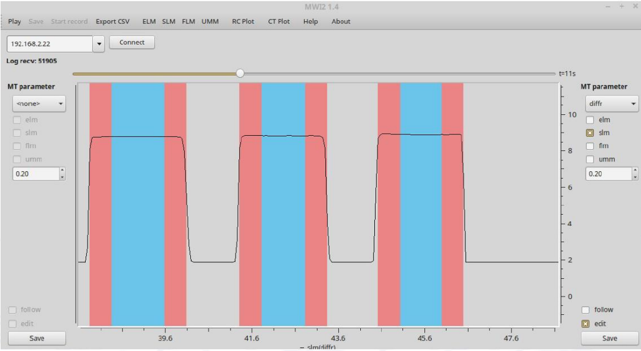Viewport: 641px width, 351px height.
Task: Click the right Save button
Action: (x=609, y=338)
